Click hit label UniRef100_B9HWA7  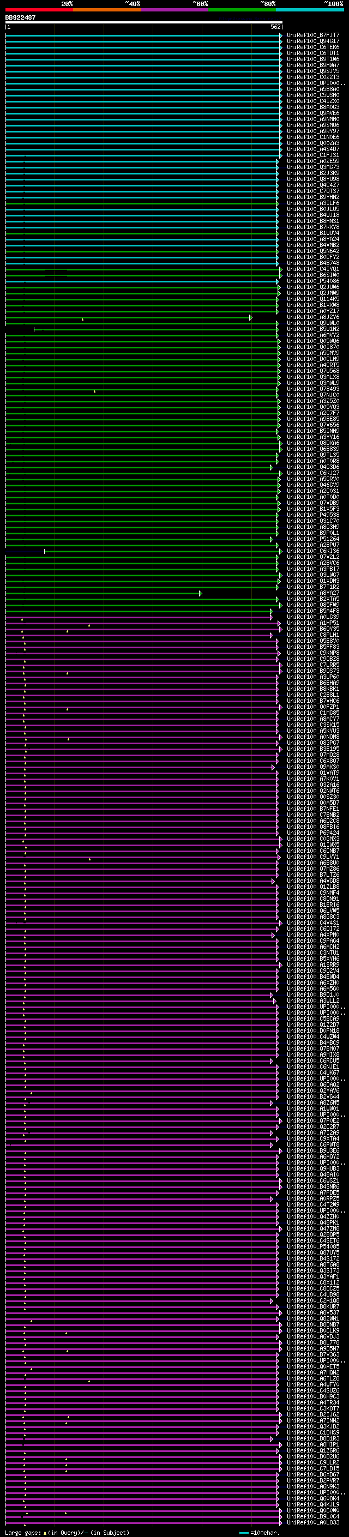[x=313, y=65]
